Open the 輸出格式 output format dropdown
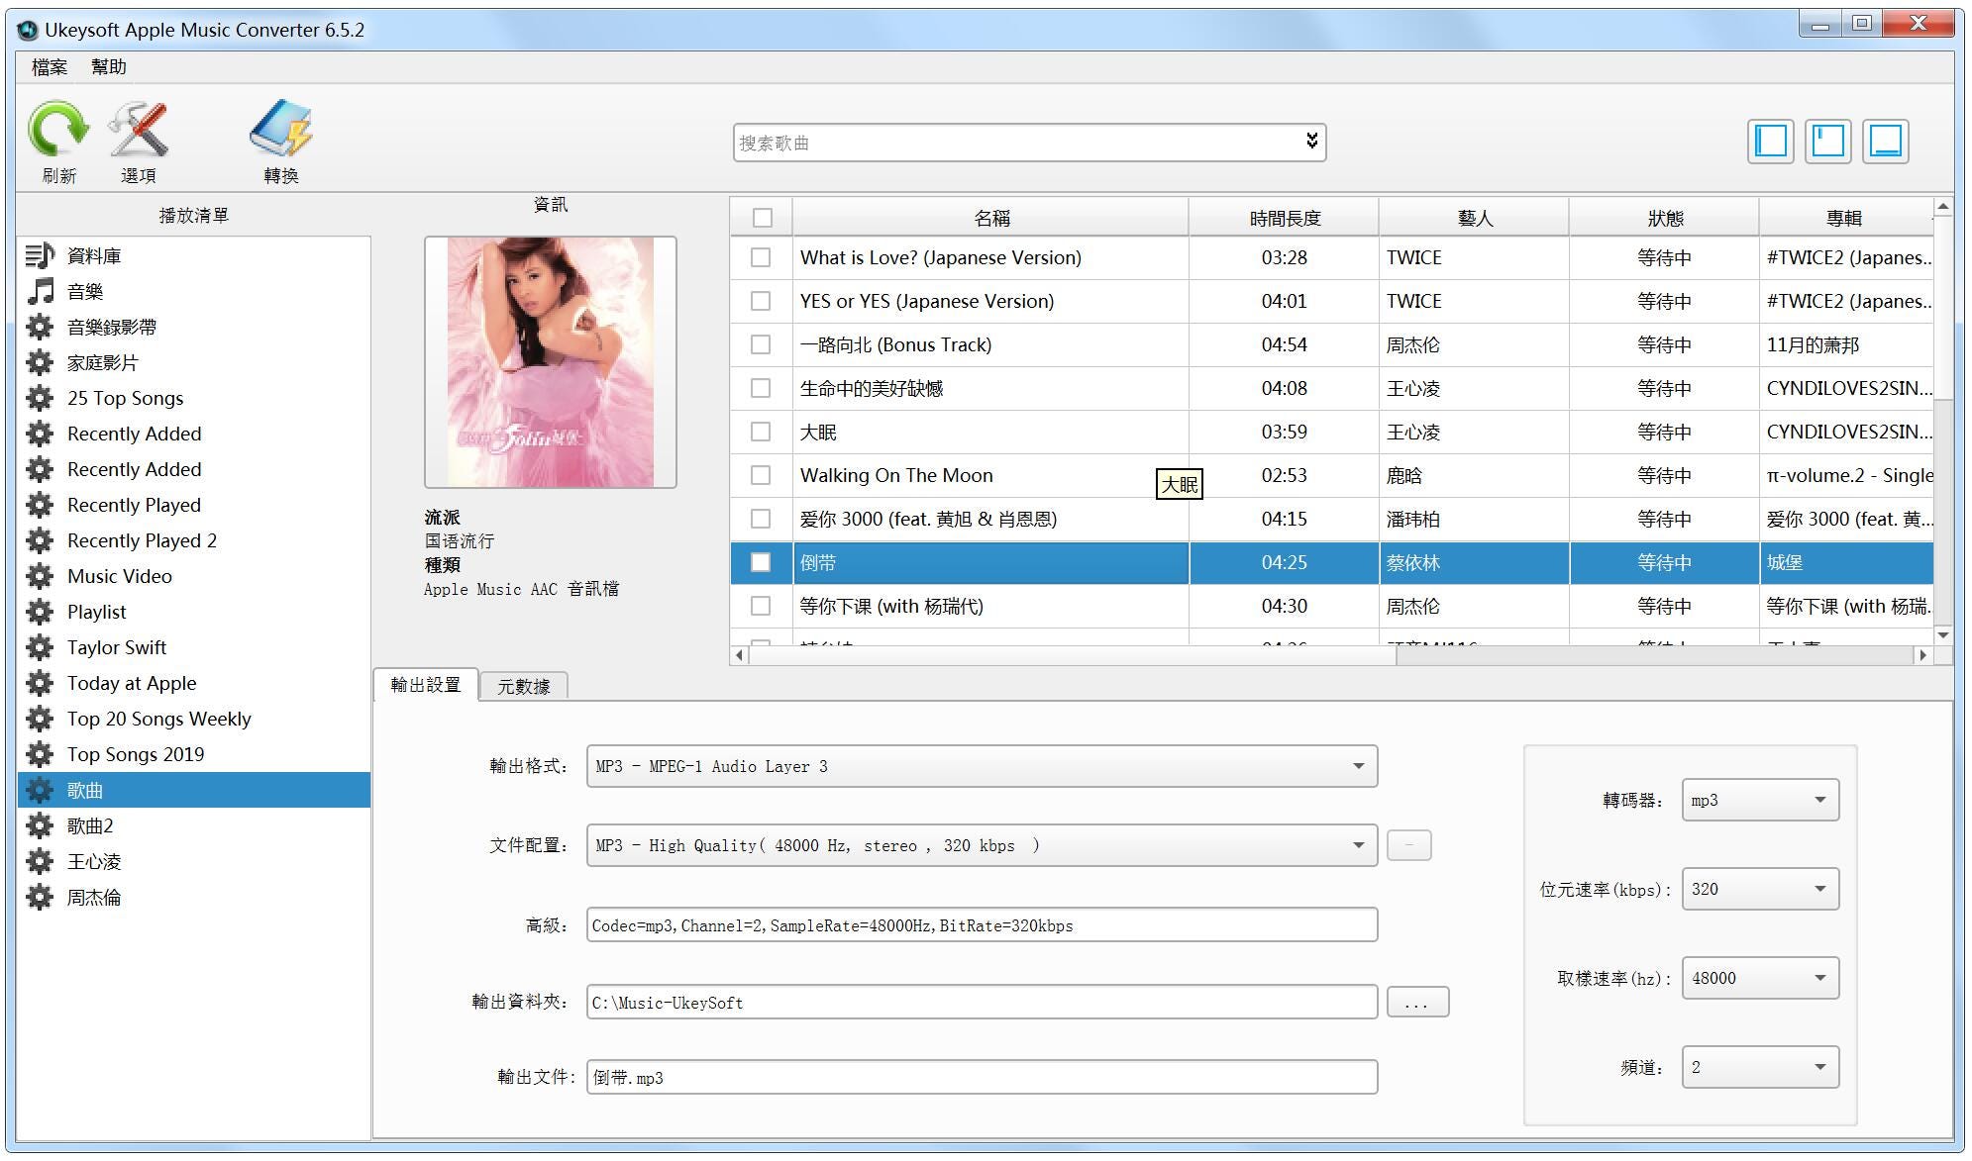 982,766
